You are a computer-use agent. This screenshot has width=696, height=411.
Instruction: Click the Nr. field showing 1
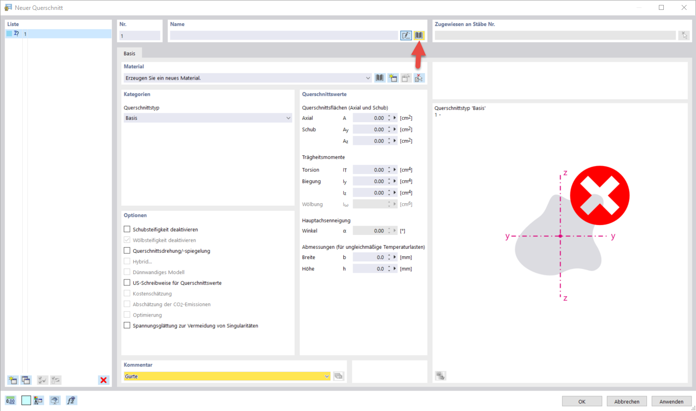point(140,35)
